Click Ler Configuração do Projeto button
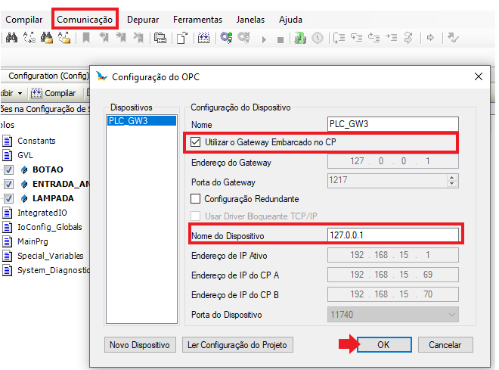The image size is (499, 370). (237, 344)
